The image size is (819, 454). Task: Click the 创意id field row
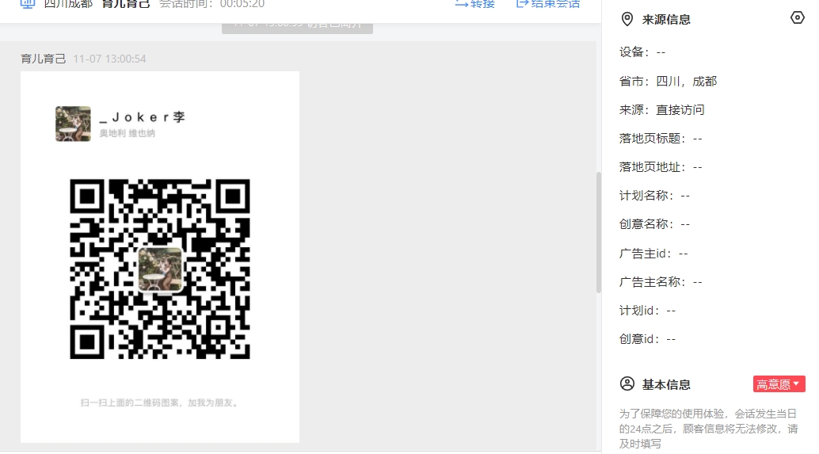[x=648, y=339]
